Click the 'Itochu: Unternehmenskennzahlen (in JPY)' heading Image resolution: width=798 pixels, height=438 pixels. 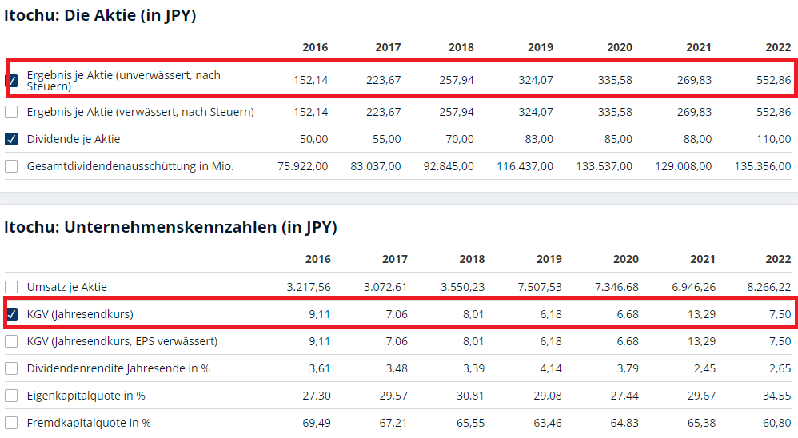click(x=170, y=227)
